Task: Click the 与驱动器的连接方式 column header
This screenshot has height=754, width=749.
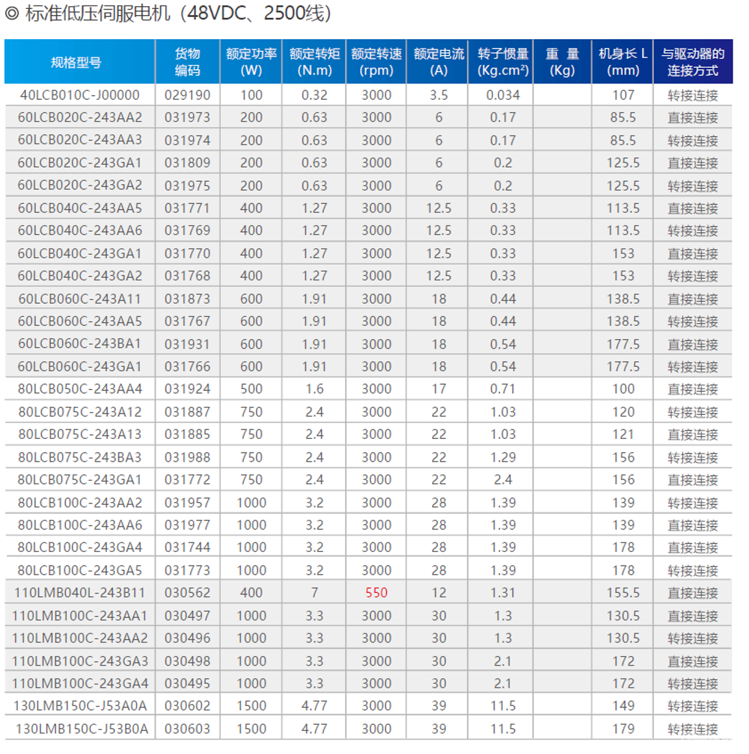Action: coord(693,62)
